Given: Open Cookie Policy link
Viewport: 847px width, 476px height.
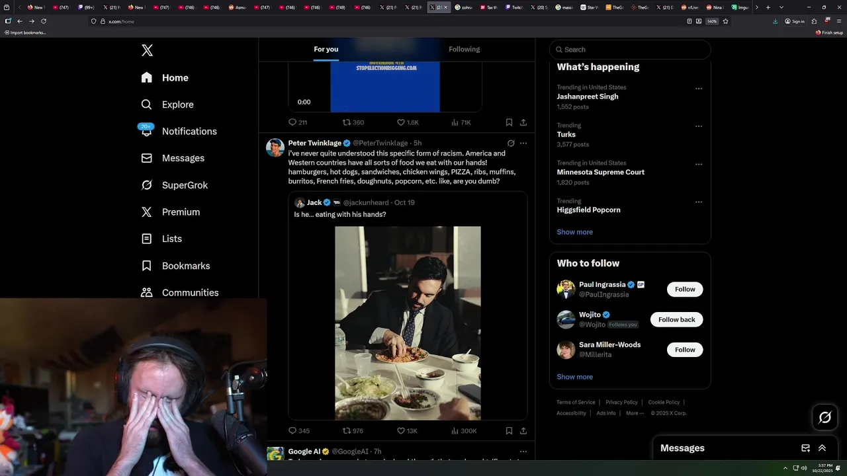Looking at the screenshot, I should pos(664,402).
